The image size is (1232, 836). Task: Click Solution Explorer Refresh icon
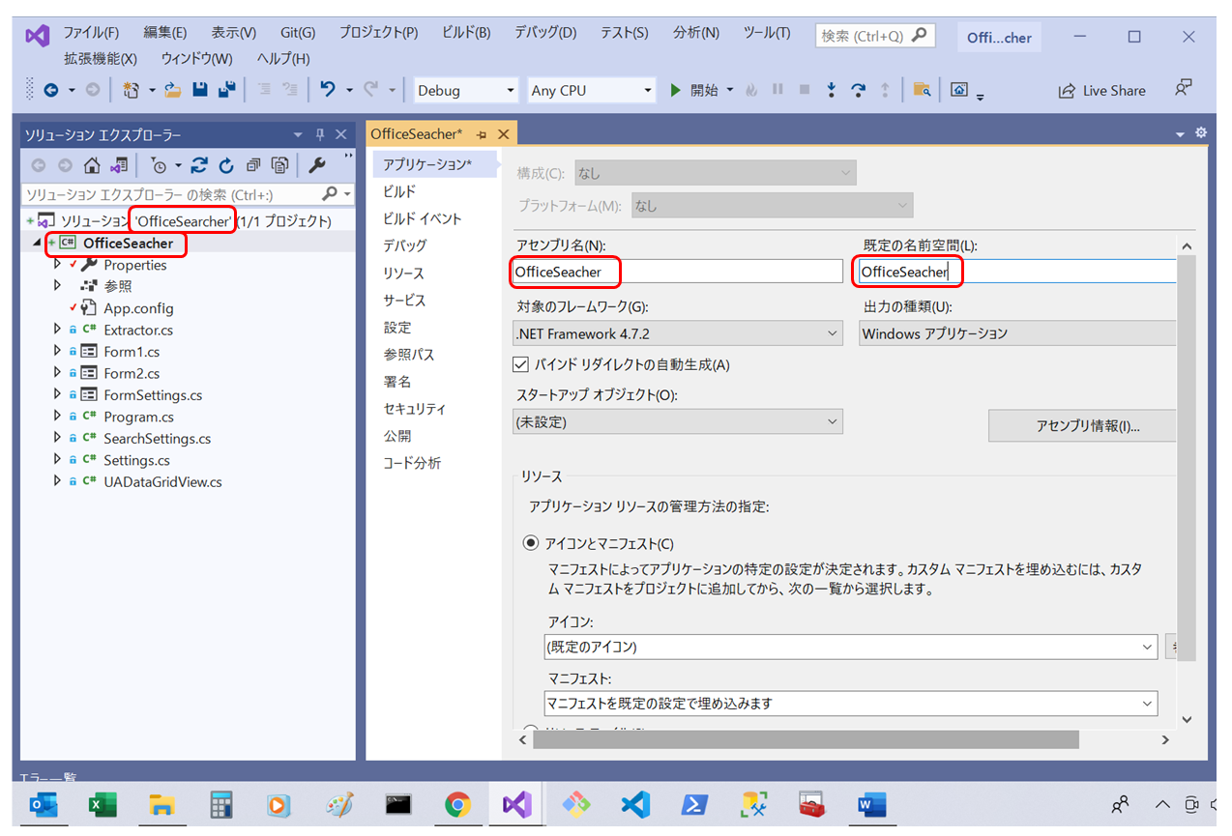click(226, 165)
